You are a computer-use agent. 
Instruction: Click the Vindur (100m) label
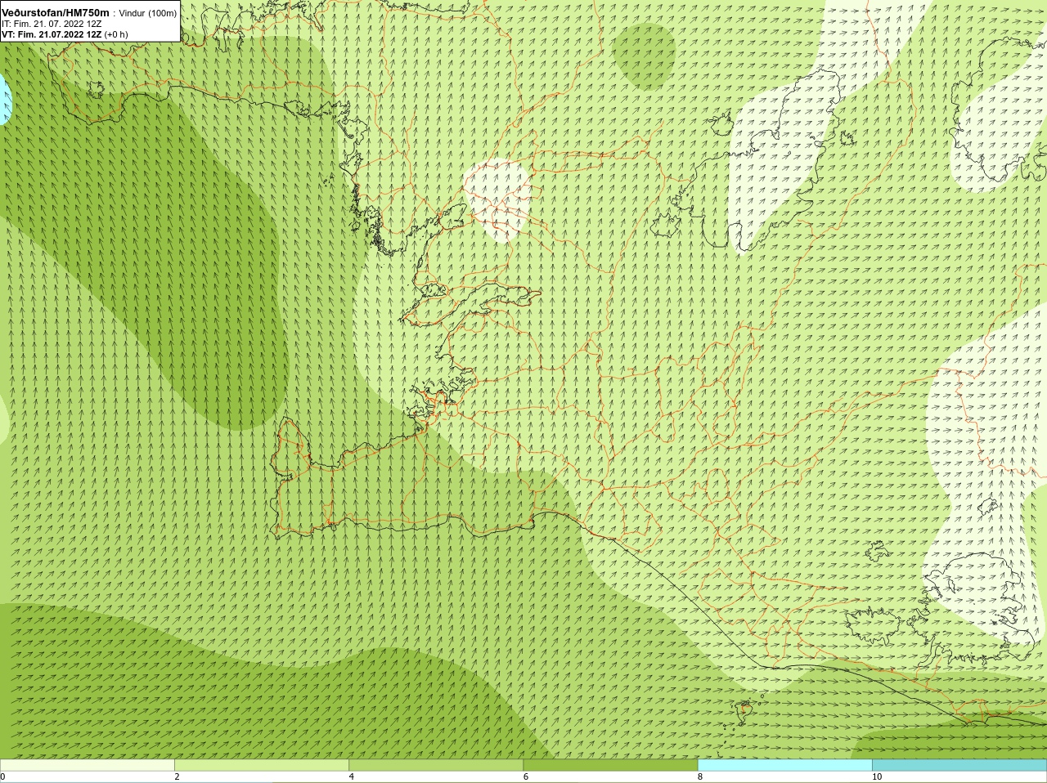(148, 13)
